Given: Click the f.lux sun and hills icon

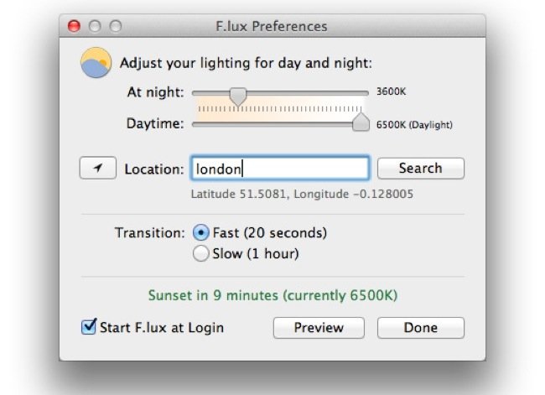Looking at the screenshot, I should 96,63.
